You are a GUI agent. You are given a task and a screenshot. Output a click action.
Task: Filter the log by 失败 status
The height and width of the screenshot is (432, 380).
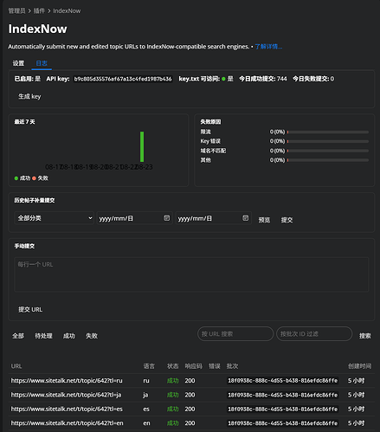[x=92, y=336]
